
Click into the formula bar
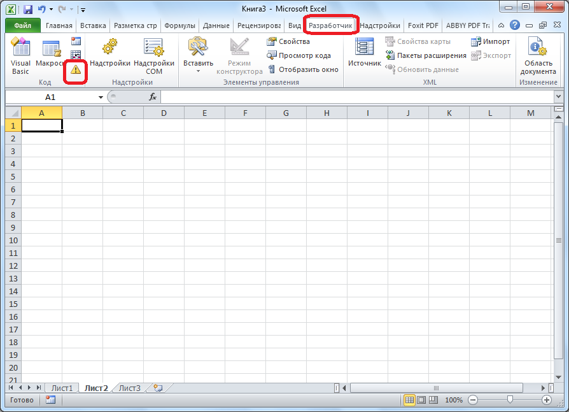(x=357, y=97)
